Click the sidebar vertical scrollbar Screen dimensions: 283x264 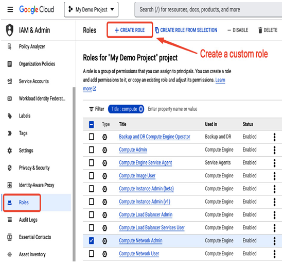[74, 174]
